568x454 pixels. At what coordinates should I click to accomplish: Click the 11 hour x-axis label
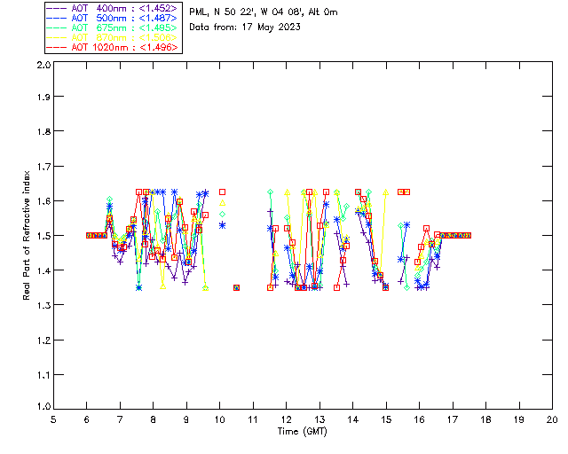coord(253,419)
